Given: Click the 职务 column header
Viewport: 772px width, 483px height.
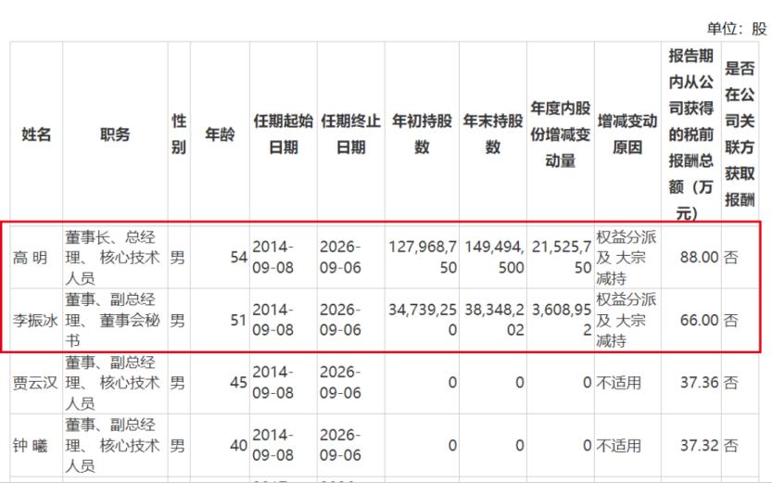Looking at the screenshot, I should [115, 134].
